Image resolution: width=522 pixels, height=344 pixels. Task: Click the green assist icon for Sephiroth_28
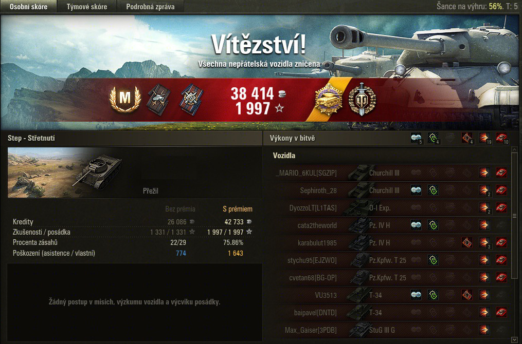pyautogui.click(x=433, y=190)
